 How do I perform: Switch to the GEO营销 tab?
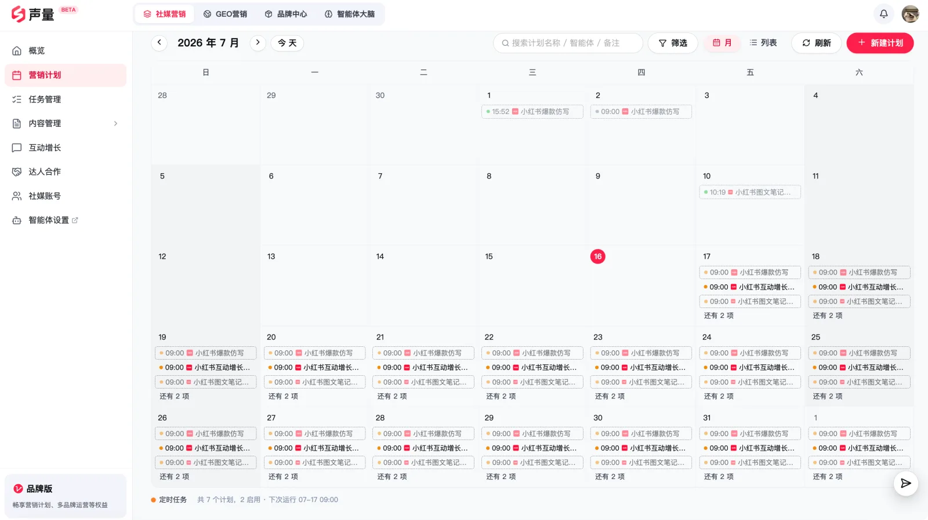[x=225, y=14]
